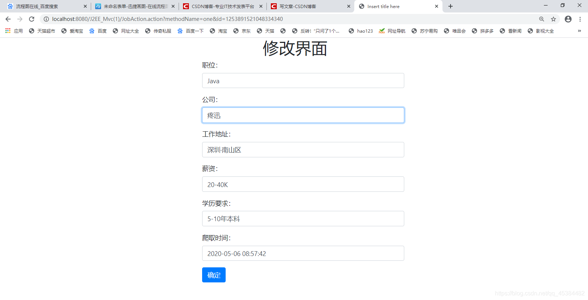Screen dimensions: 588x300
Task: Click the 爬取时间: label
Action: (x=216, y=238)
